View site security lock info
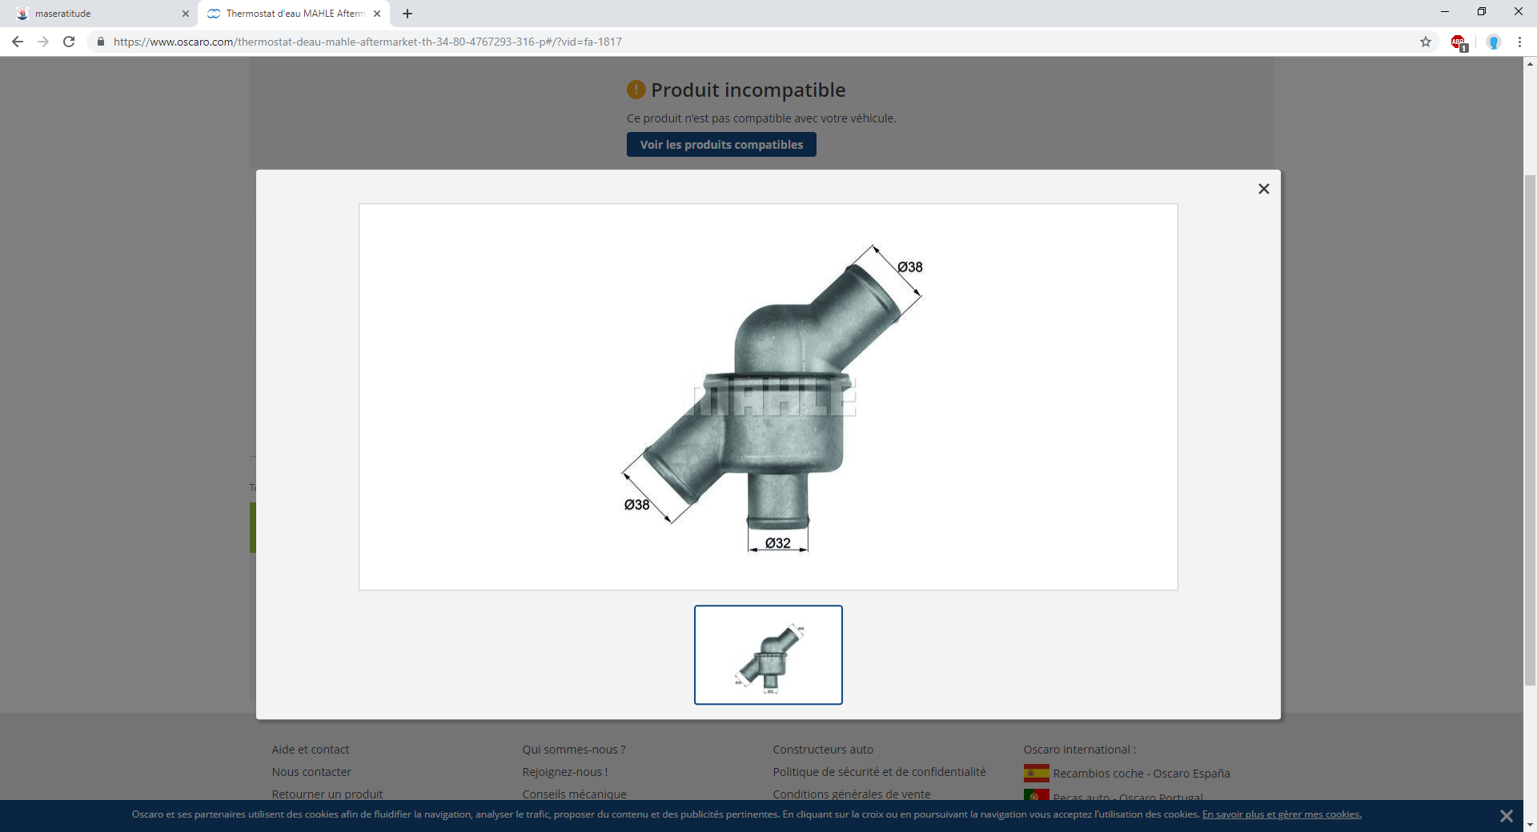The width and height of the screenshot is (1537, 832). tap(101, 42)
